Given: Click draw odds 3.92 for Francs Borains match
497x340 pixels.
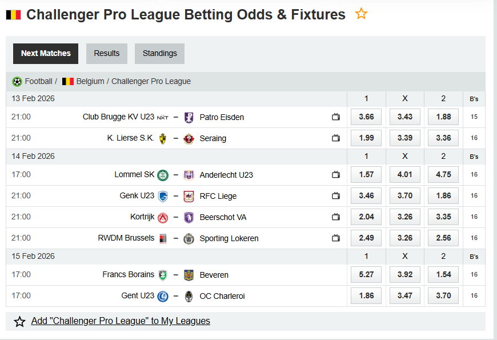Looking at the screenshot, I should pos(404,274).
